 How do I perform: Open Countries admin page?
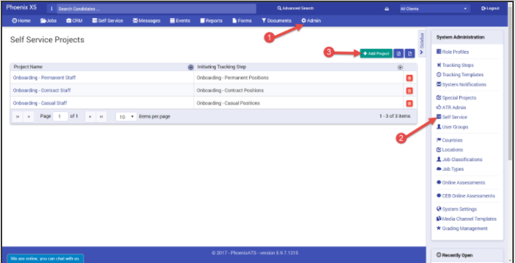449,140
